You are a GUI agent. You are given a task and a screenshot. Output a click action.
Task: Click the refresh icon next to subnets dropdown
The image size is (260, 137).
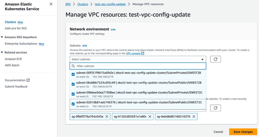[x=215, y=59]
